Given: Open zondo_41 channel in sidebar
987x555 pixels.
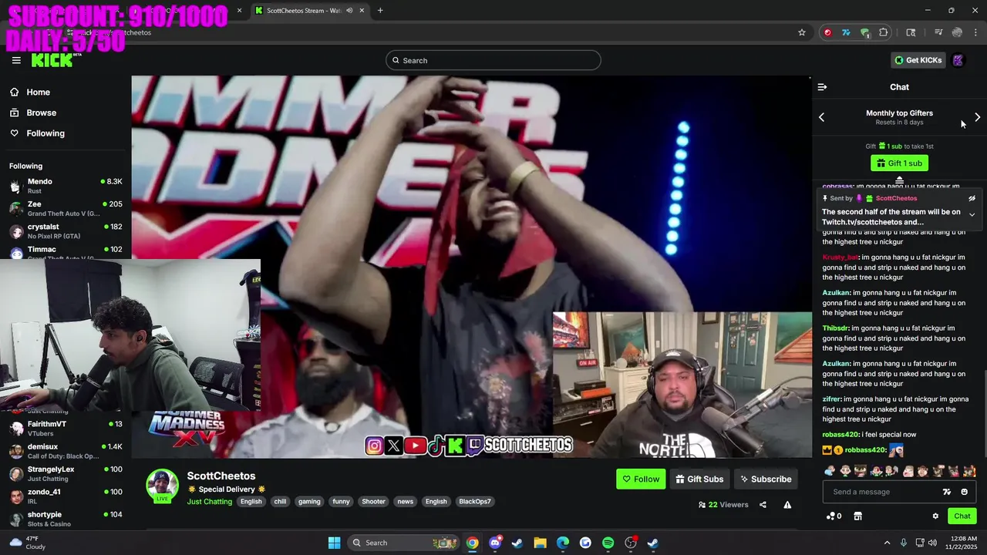Looking at the screenshot, I should pos(66,496).
